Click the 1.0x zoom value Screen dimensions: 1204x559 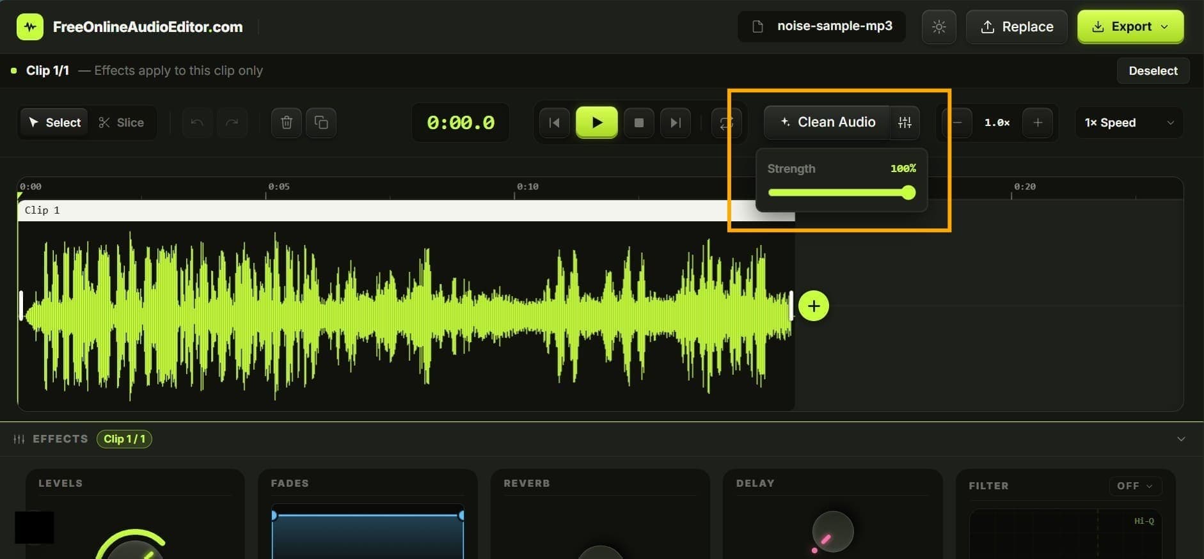(997, 122)
